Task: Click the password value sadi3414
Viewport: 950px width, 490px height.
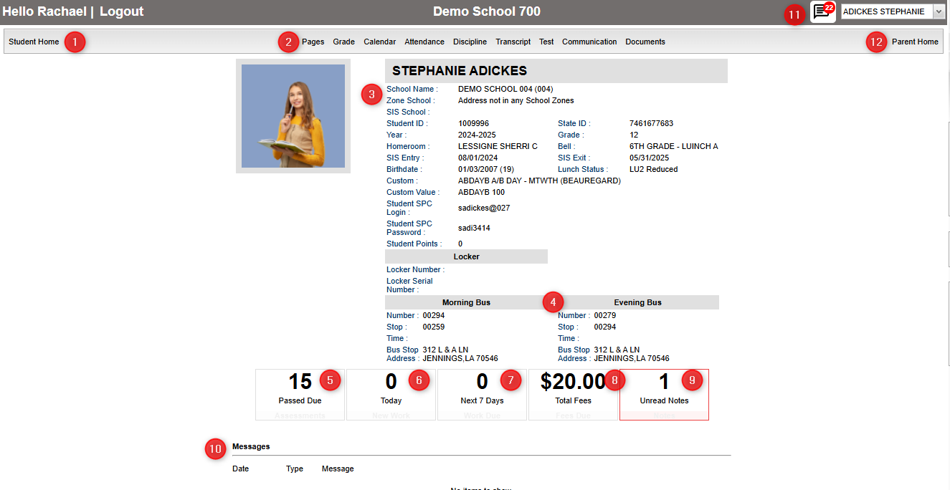Action: coord(474,228)
